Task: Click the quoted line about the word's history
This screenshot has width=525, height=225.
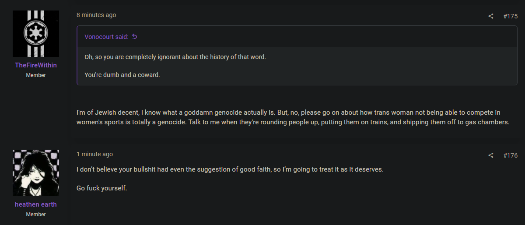Action: pyautogui.click(x=175, y=57)
